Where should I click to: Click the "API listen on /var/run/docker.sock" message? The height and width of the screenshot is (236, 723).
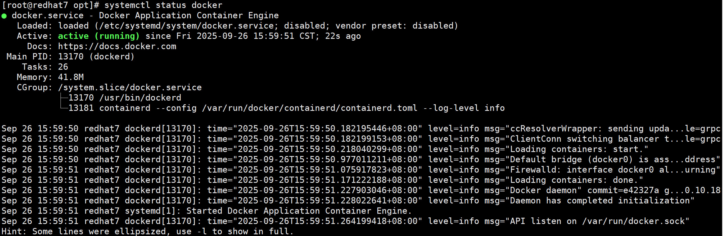599,221
